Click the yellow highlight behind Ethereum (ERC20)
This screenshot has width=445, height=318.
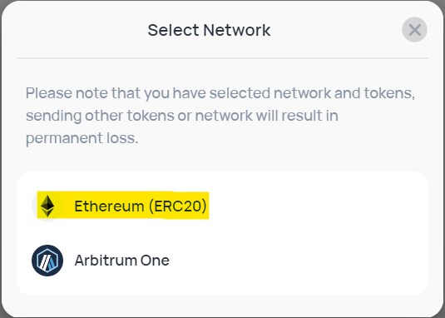[x=123, y=206]
